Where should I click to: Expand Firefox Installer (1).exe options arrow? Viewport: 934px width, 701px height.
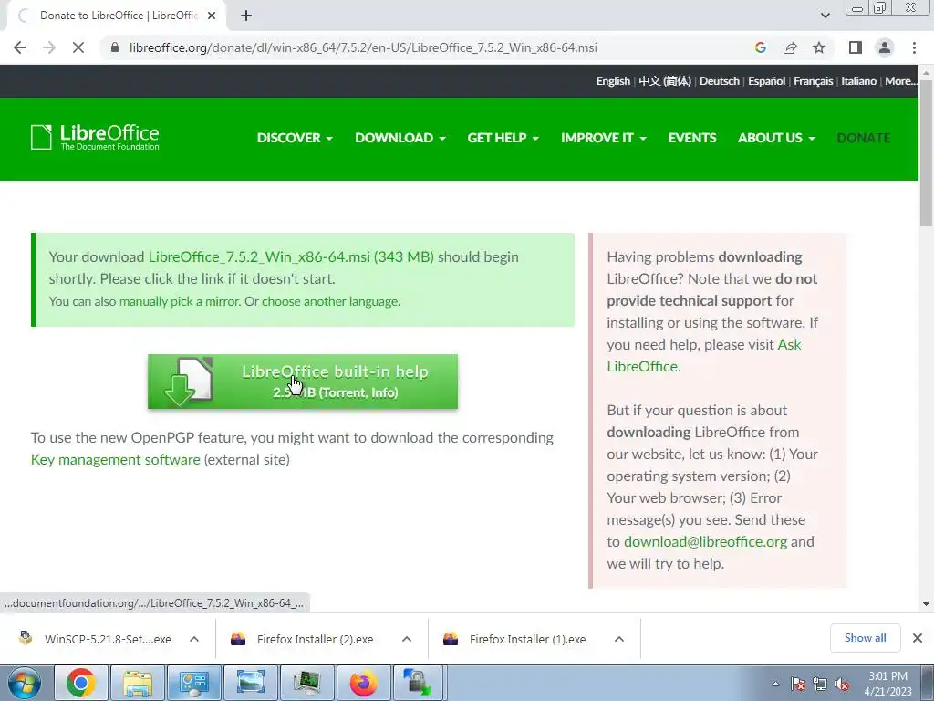pyautogui.click(x=619, y=639)
